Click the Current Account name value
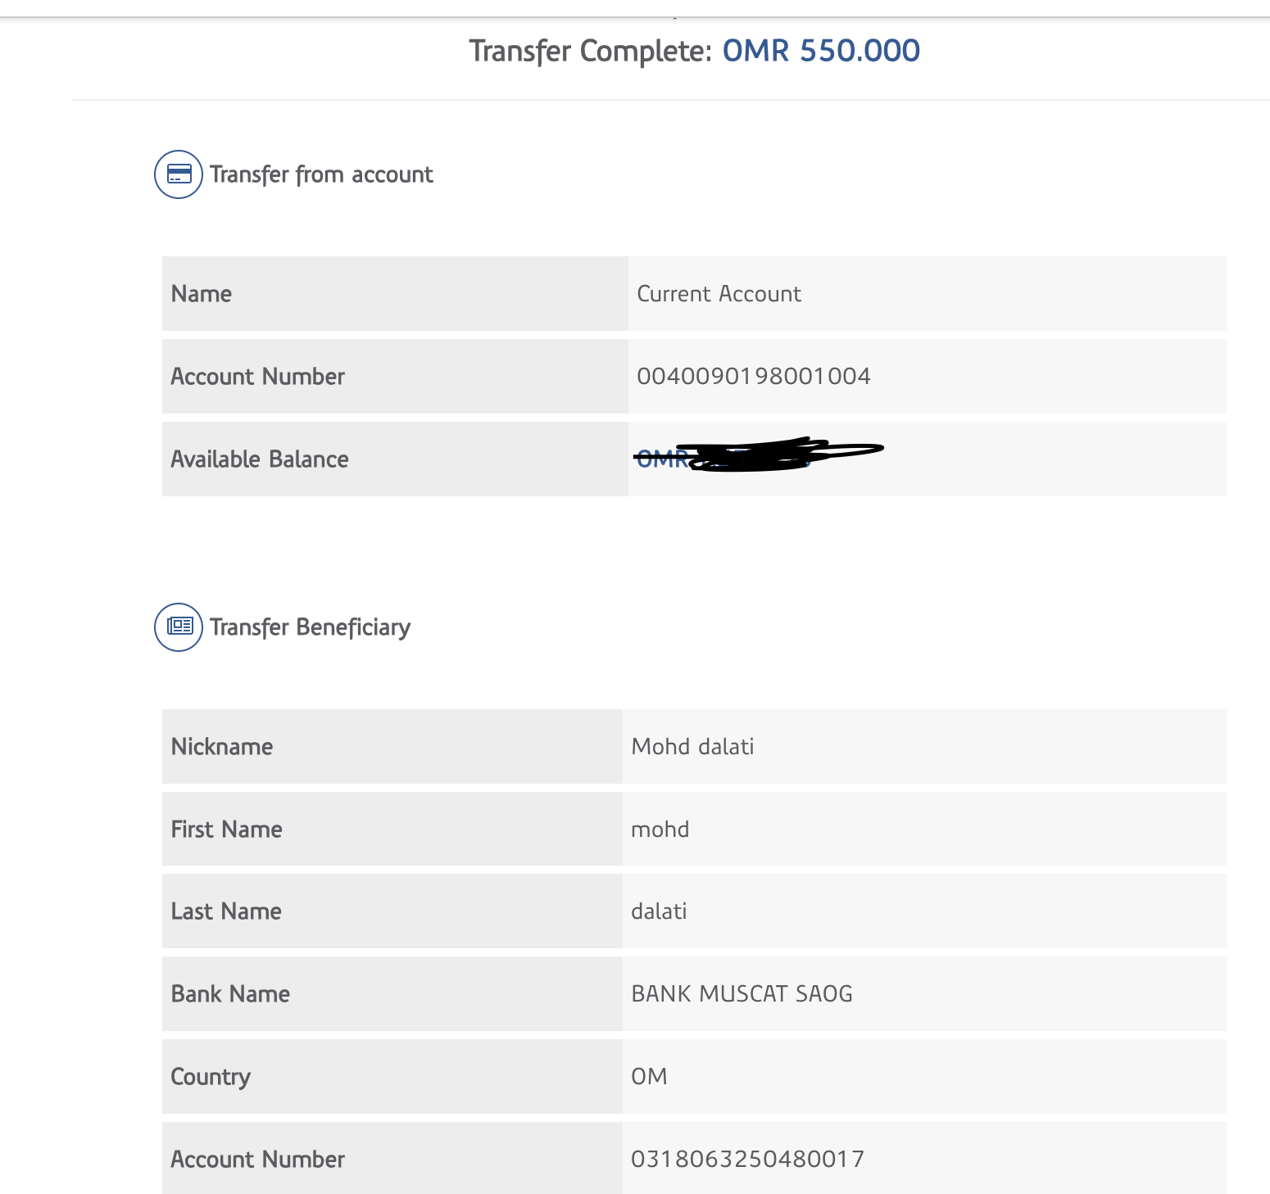 click(719, 294)
